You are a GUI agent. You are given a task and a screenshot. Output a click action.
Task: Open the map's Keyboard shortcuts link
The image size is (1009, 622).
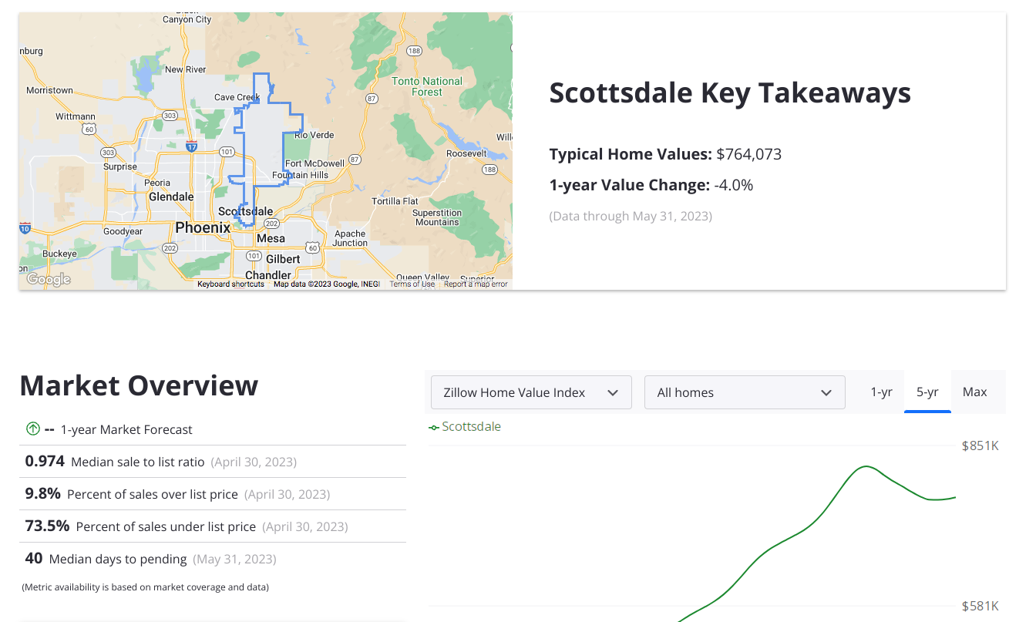point(230,284)
